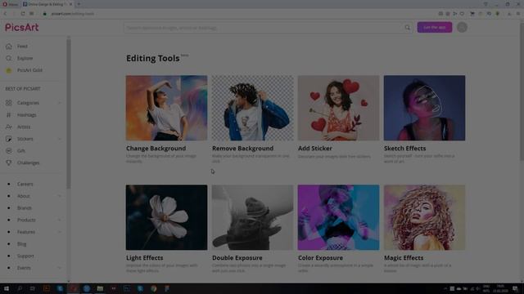The image size is (524, 294).
Task: Click the taskbar search icon
Action: [20, 288]
